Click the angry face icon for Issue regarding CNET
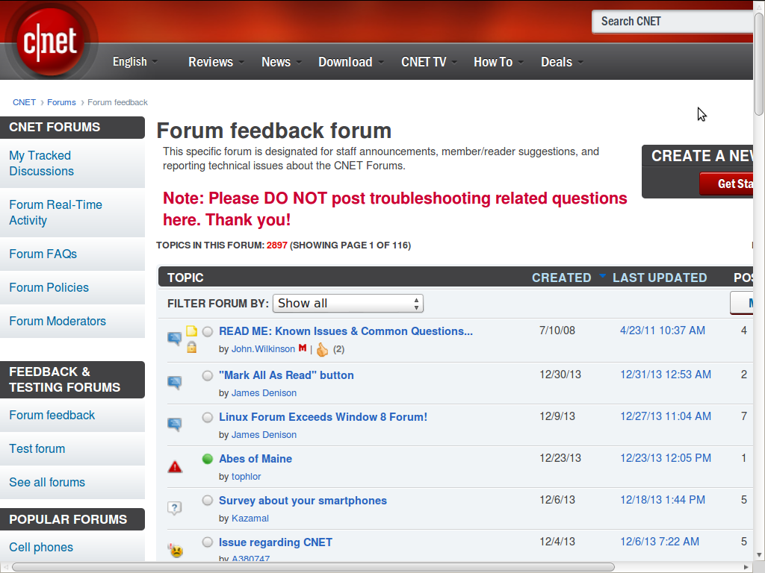The width and height of the screenshot is (765, 573). point(176,551)
